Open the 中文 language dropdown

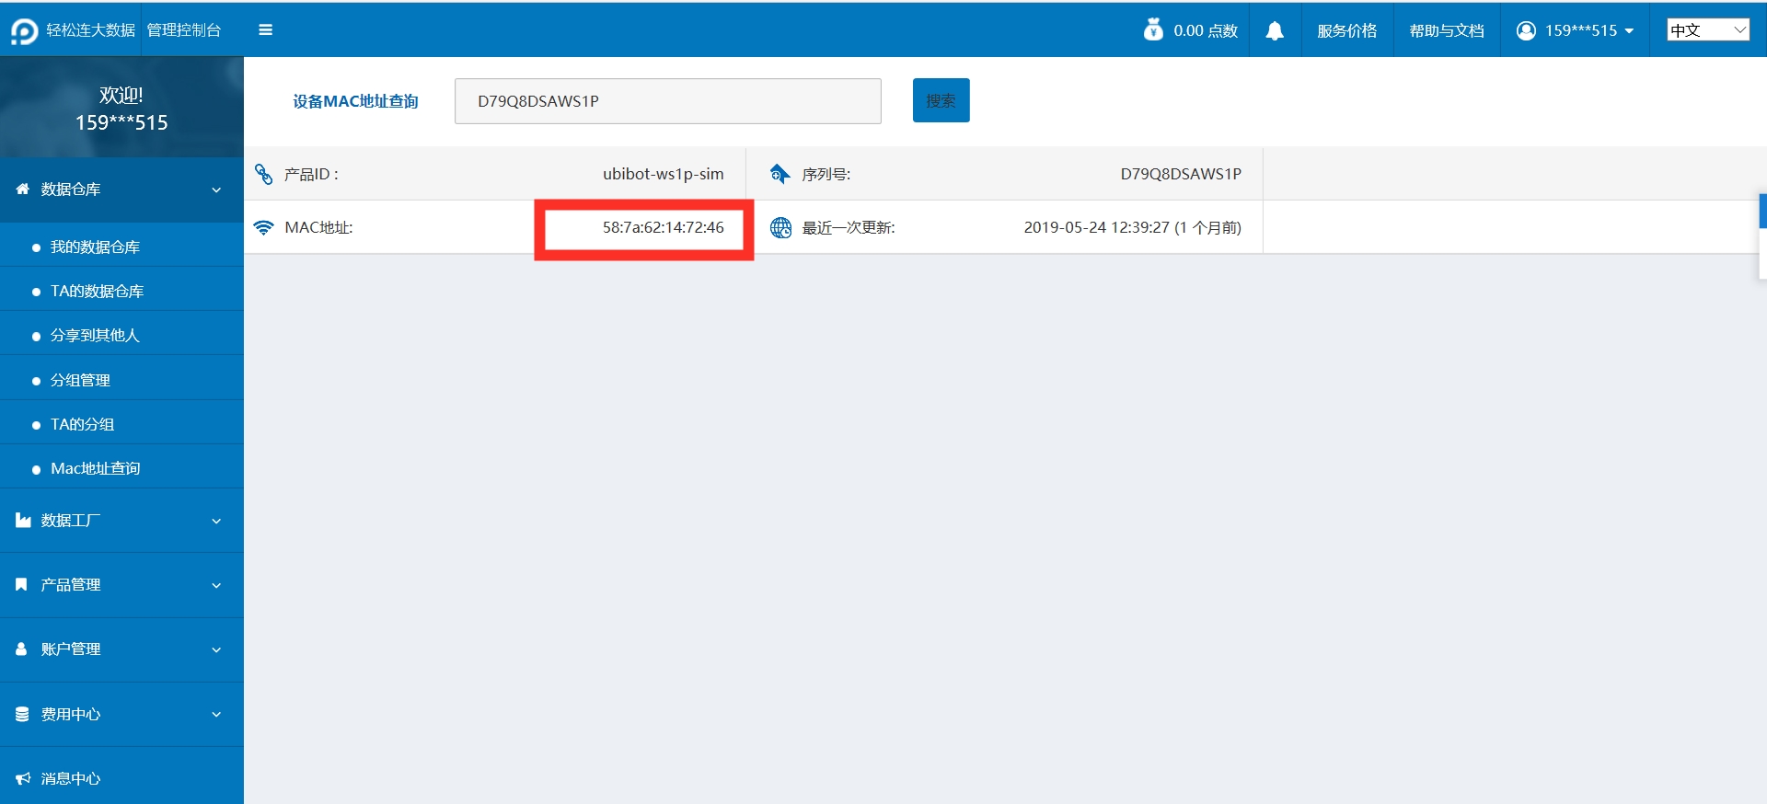click(1708, 30)
